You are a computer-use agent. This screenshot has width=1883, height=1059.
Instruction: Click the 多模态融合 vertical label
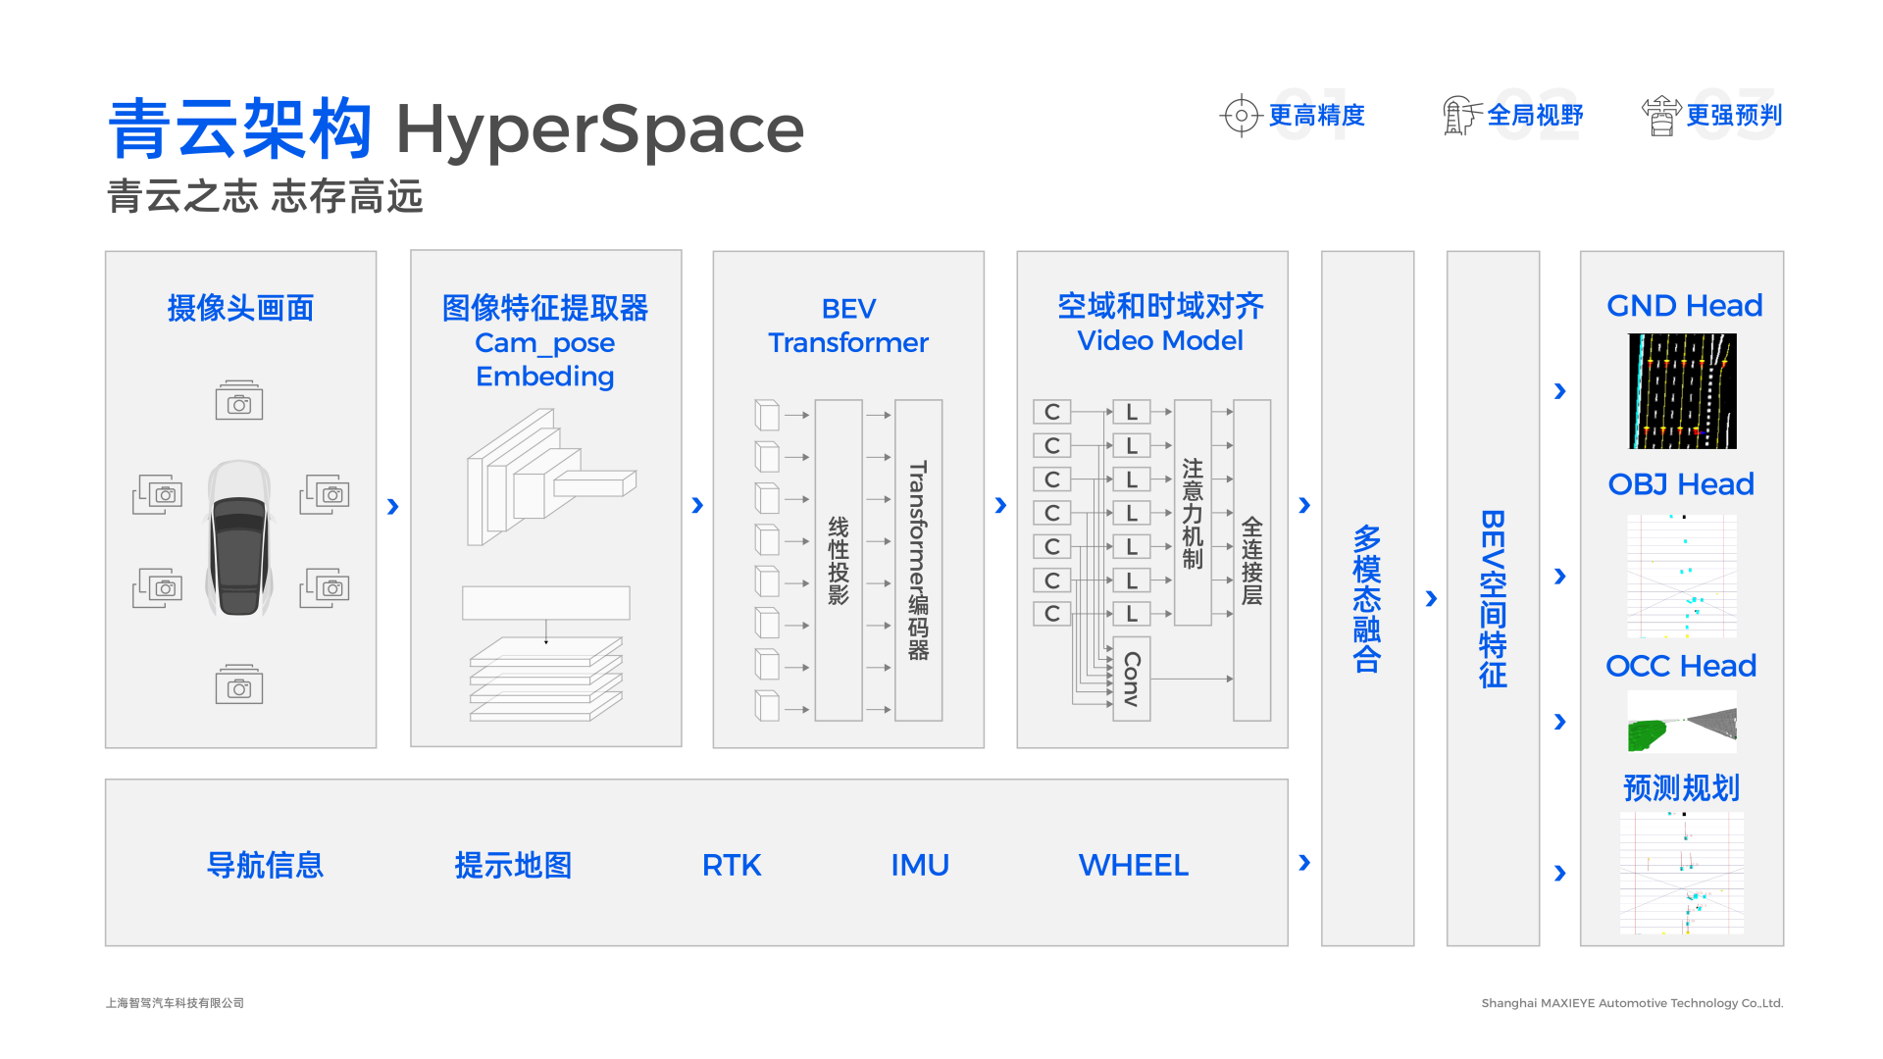1367,598
